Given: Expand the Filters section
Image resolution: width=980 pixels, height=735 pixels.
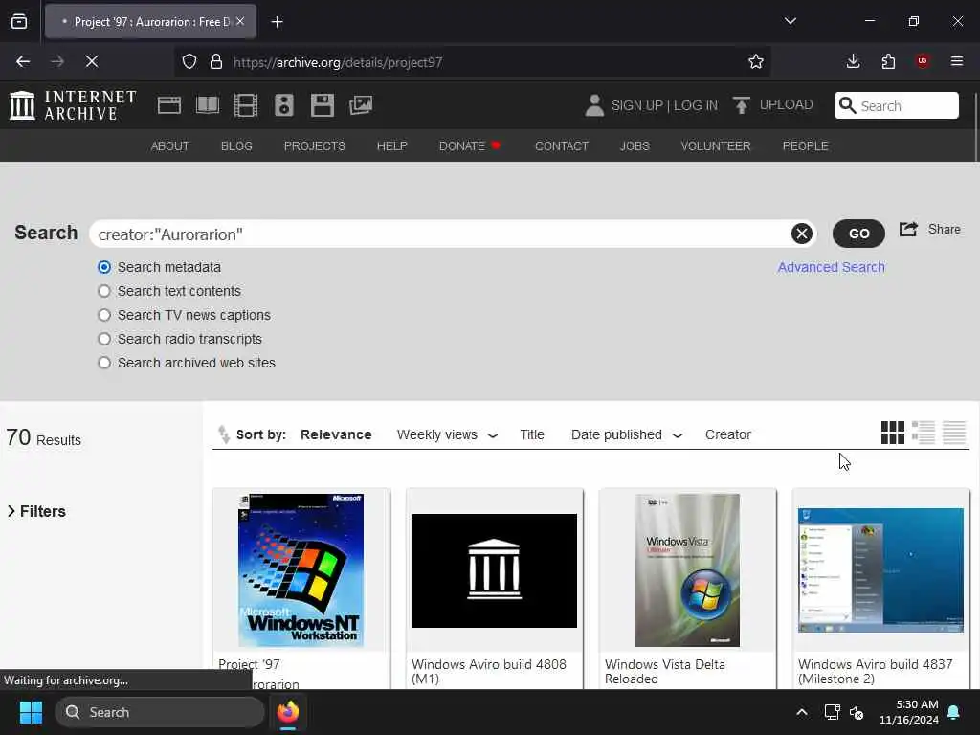Looking at the screenshot, I should point(36,511).
